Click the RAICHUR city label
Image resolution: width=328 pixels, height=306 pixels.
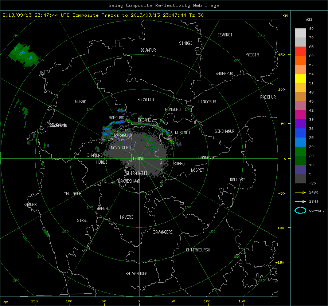coord(268,97)
